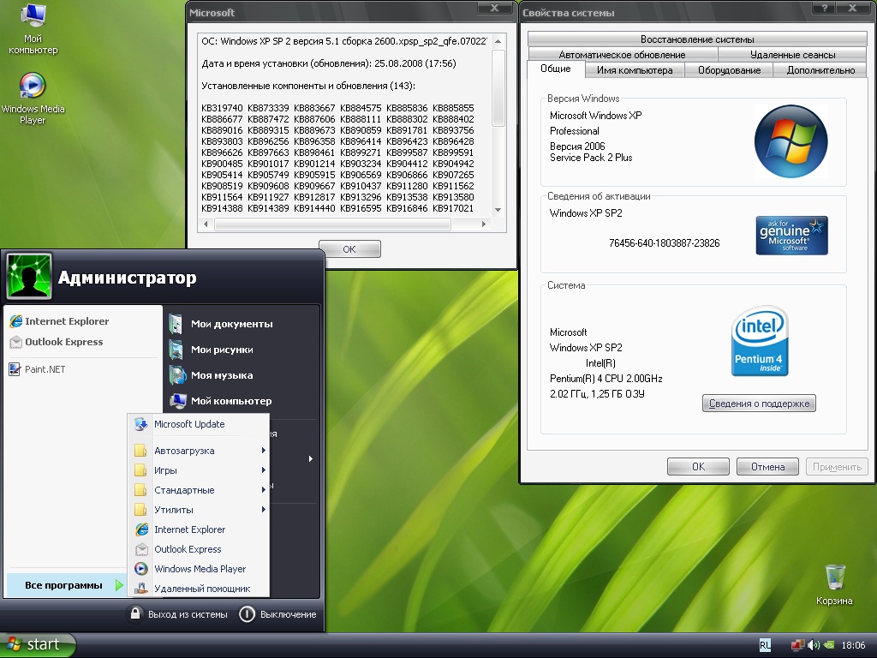
Task: Click the text Pentium(R) 4 CPU 2.00GHz
Action: click(606, 379)
